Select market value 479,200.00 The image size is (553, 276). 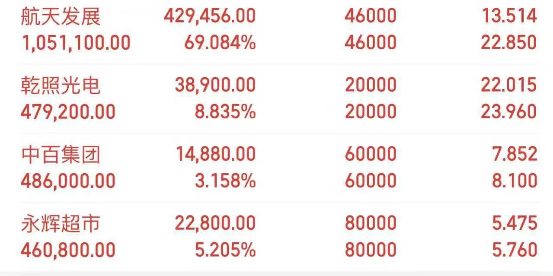pos(68,112)
